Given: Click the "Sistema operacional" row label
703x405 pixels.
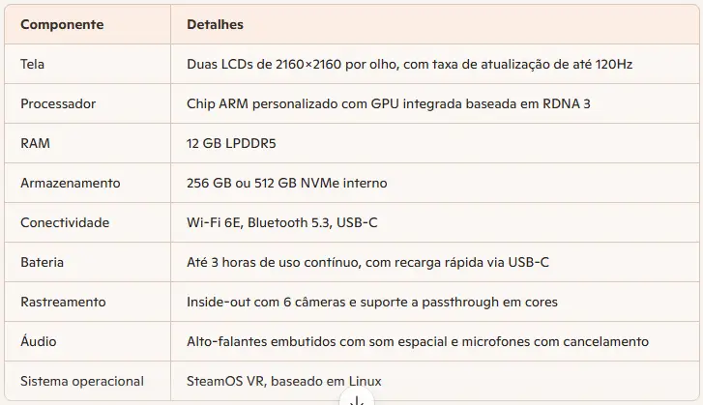Looking at the screenshot, I should point(82,381).
